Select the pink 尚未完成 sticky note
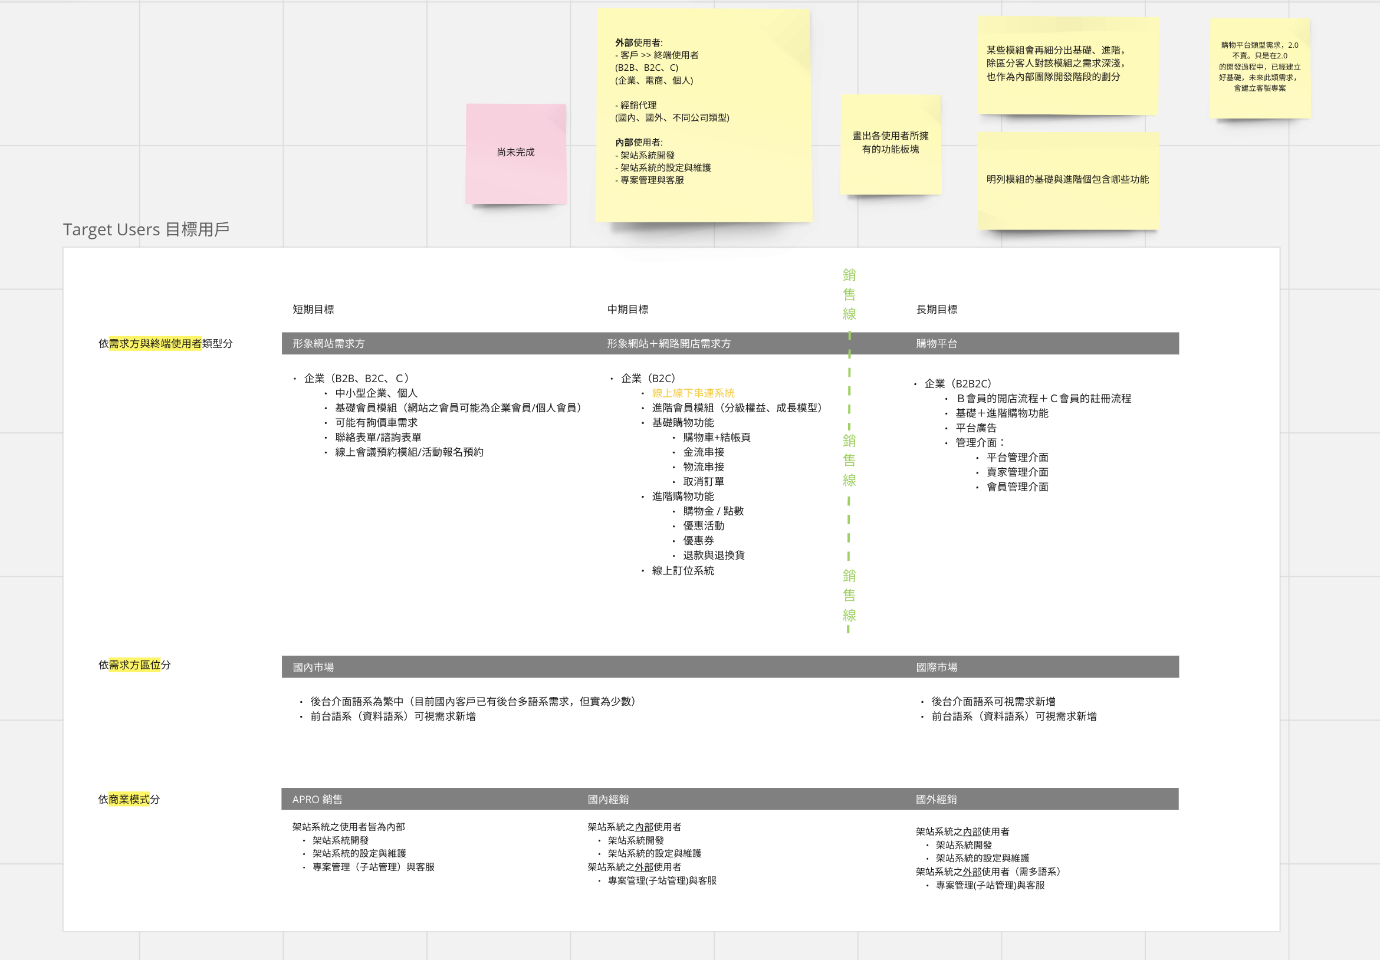The image size is (1380, 960). point(515,153)
